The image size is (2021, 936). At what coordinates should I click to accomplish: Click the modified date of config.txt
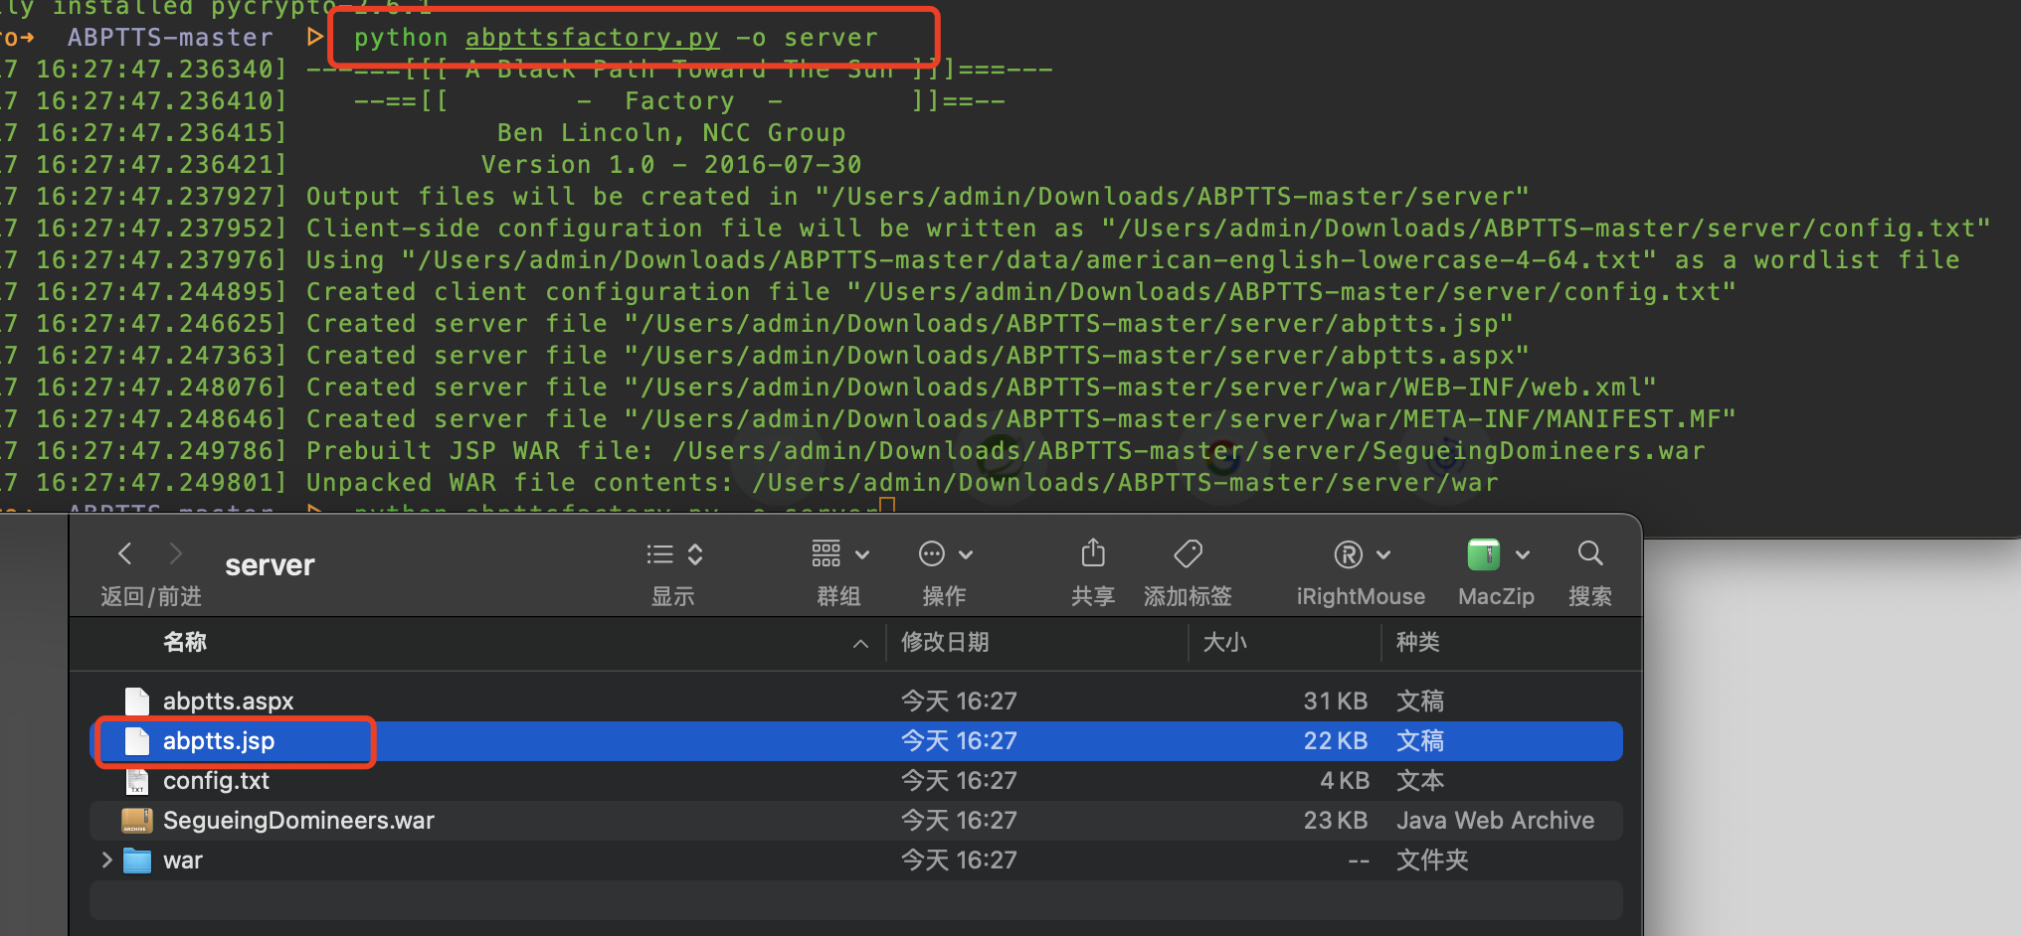click(959, 781)
